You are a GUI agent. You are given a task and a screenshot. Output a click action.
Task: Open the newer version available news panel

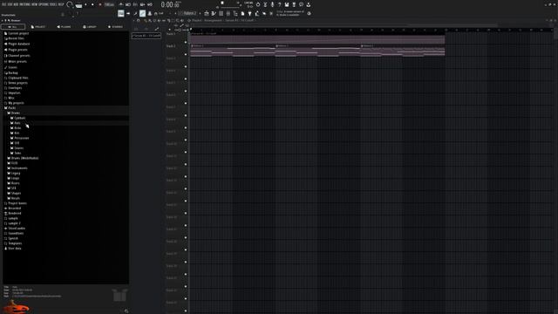(x=290, y=13)
